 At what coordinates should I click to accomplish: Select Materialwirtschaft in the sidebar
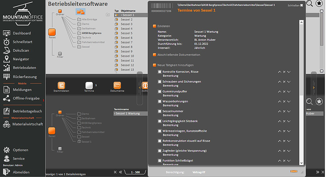point(27,124)
